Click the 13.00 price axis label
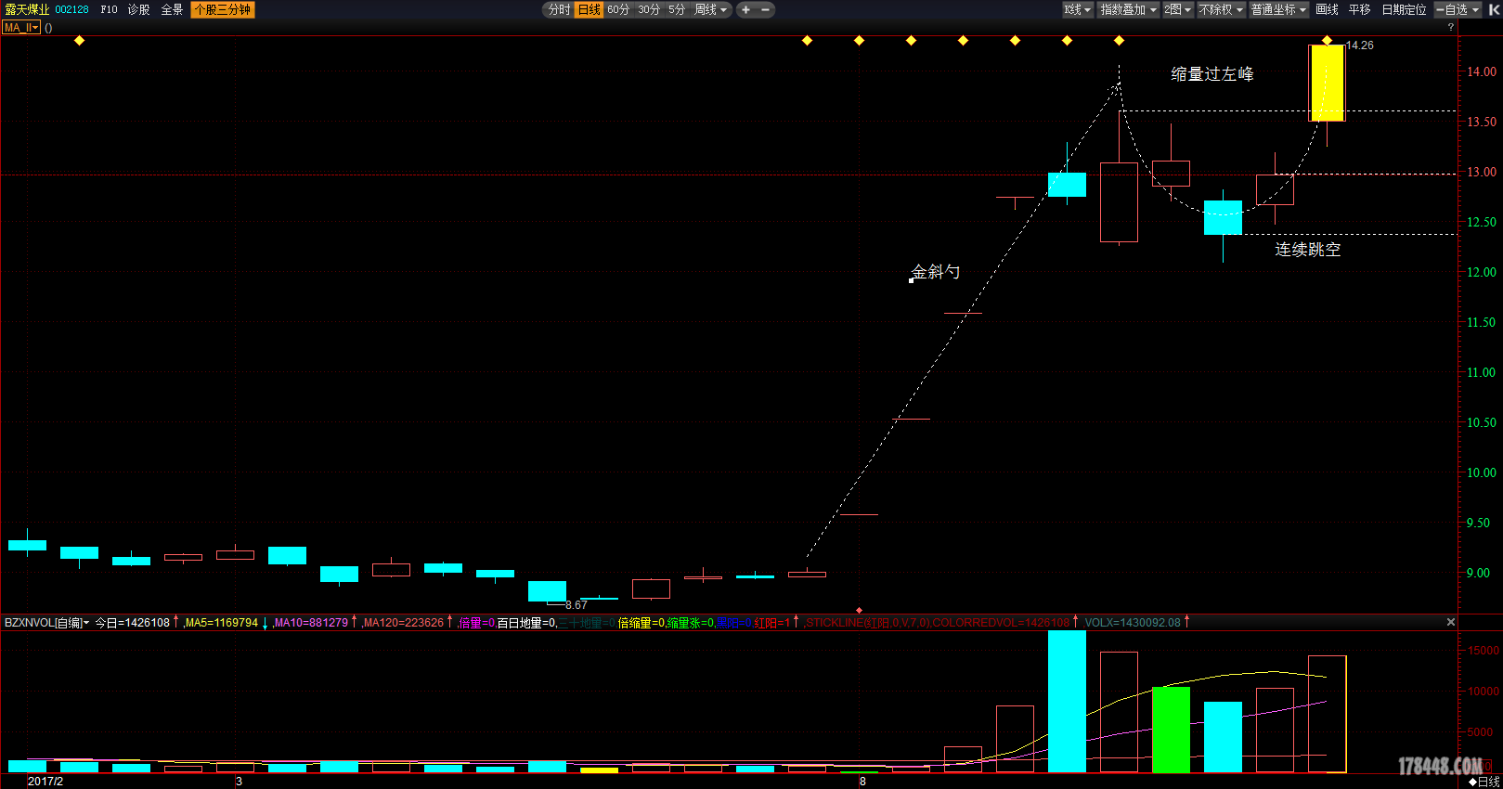Viewport: 1503px width, 789px height. (x=1482, y=172)
